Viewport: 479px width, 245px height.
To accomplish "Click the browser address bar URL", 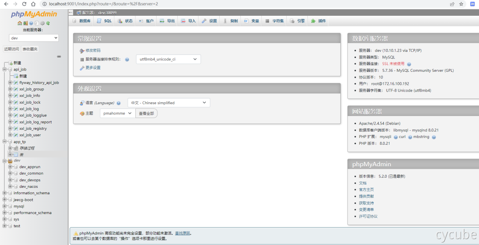I will point(104,4).
